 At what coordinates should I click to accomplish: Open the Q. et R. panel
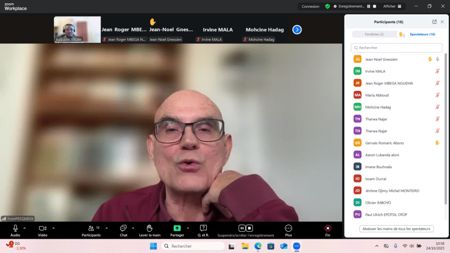(203, 228)
